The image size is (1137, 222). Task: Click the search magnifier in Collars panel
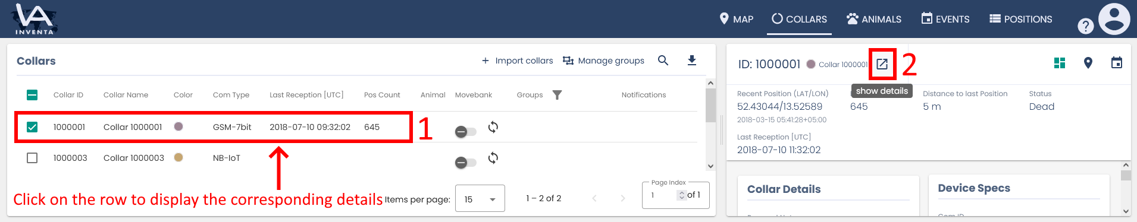tap(663, 61)
